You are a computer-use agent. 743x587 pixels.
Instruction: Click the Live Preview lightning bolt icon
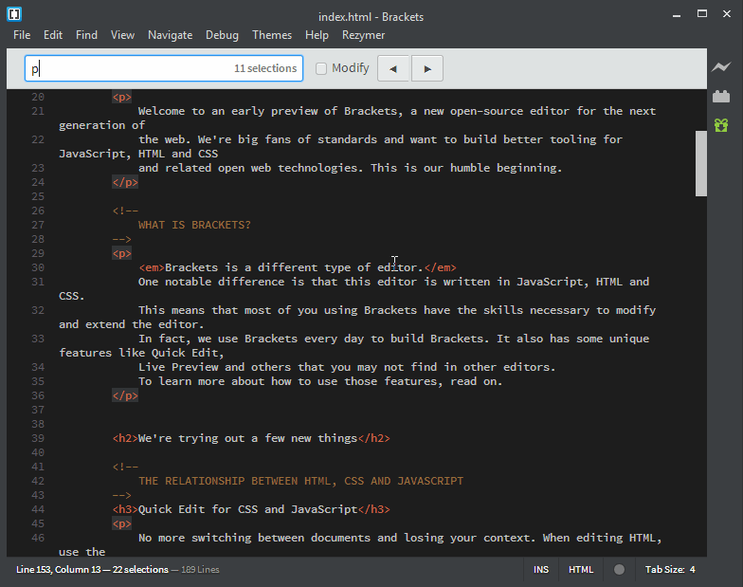721,67
